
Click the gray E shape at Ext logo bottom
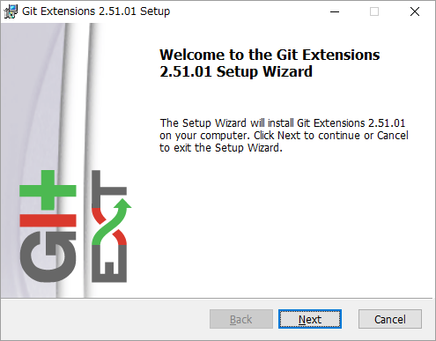[109, 263]
